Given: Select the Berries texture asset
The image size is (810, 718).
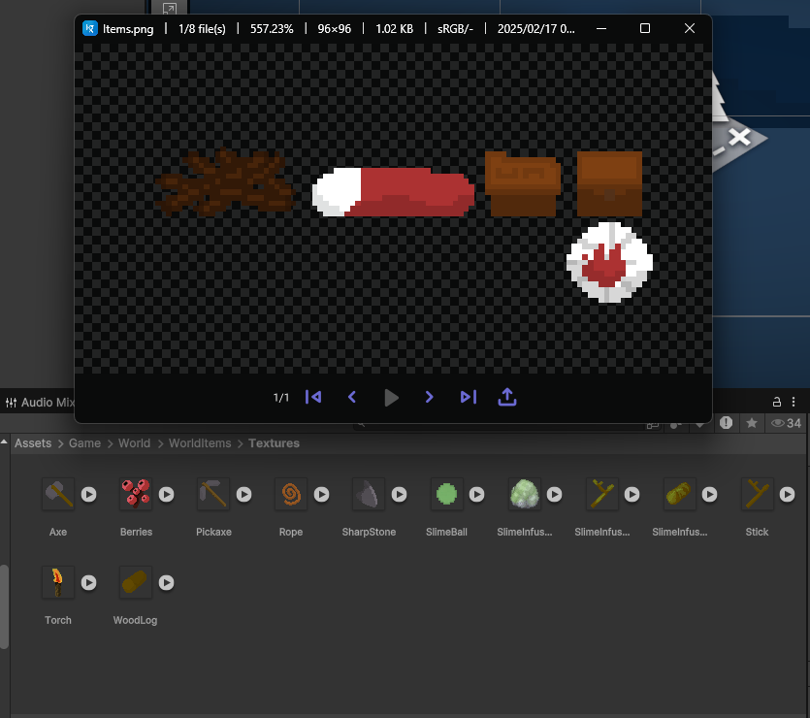Looking at the screenshot, I should 135,495.
